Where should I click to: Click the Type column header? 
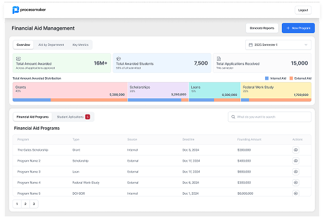click(76, 139)
